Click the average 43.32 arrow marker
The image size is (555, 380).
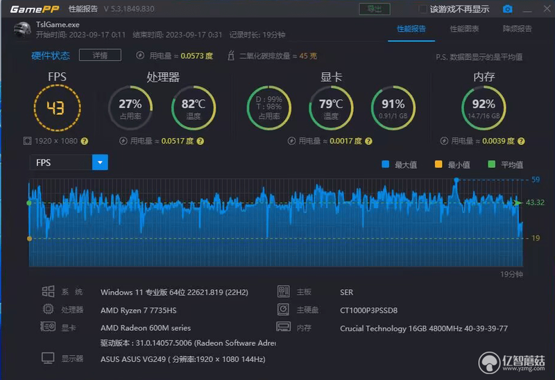point(518,202)
